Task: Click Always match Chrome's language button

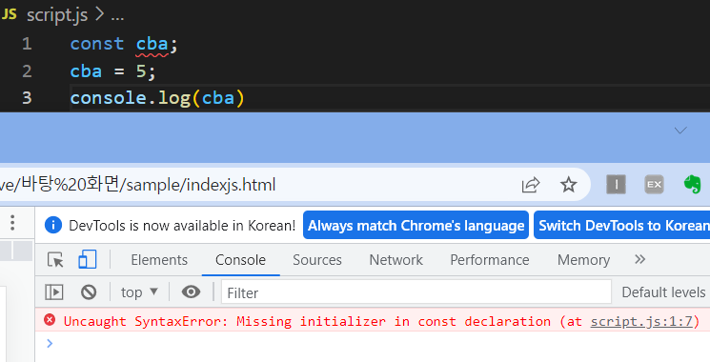Action: click(416, 225)
